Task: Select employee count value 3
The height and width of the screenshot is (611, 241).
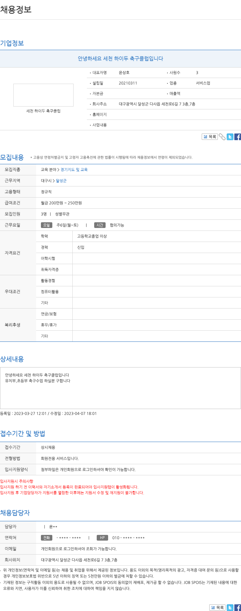Action: (x=197, y=73)
